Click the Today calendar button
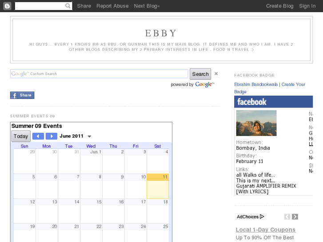The image size is (323, 242). coord(21,136)
